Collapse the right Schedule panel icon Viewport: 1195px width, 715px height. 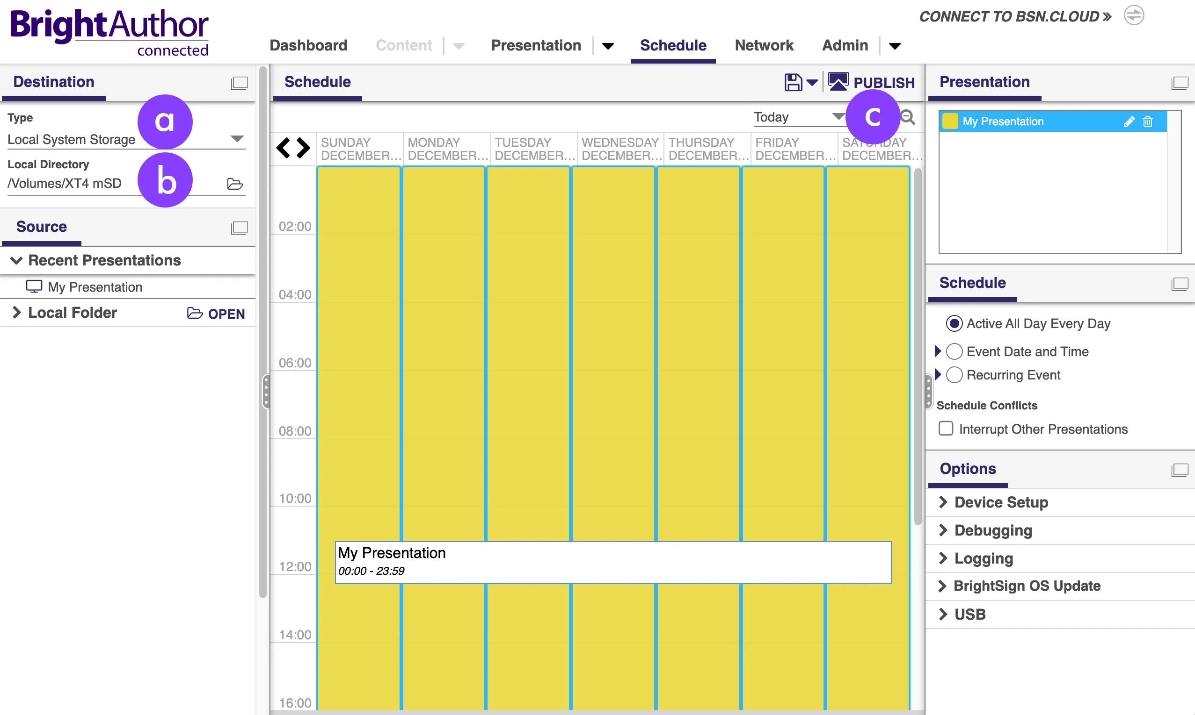click(x=1180, y=284)
